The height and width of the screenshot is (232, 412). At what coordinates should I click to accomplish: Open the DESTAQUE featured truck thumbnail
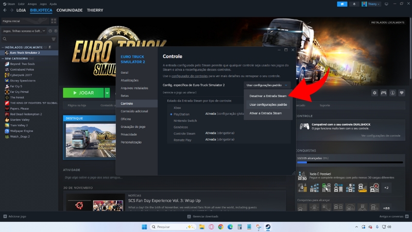point(91,140)
